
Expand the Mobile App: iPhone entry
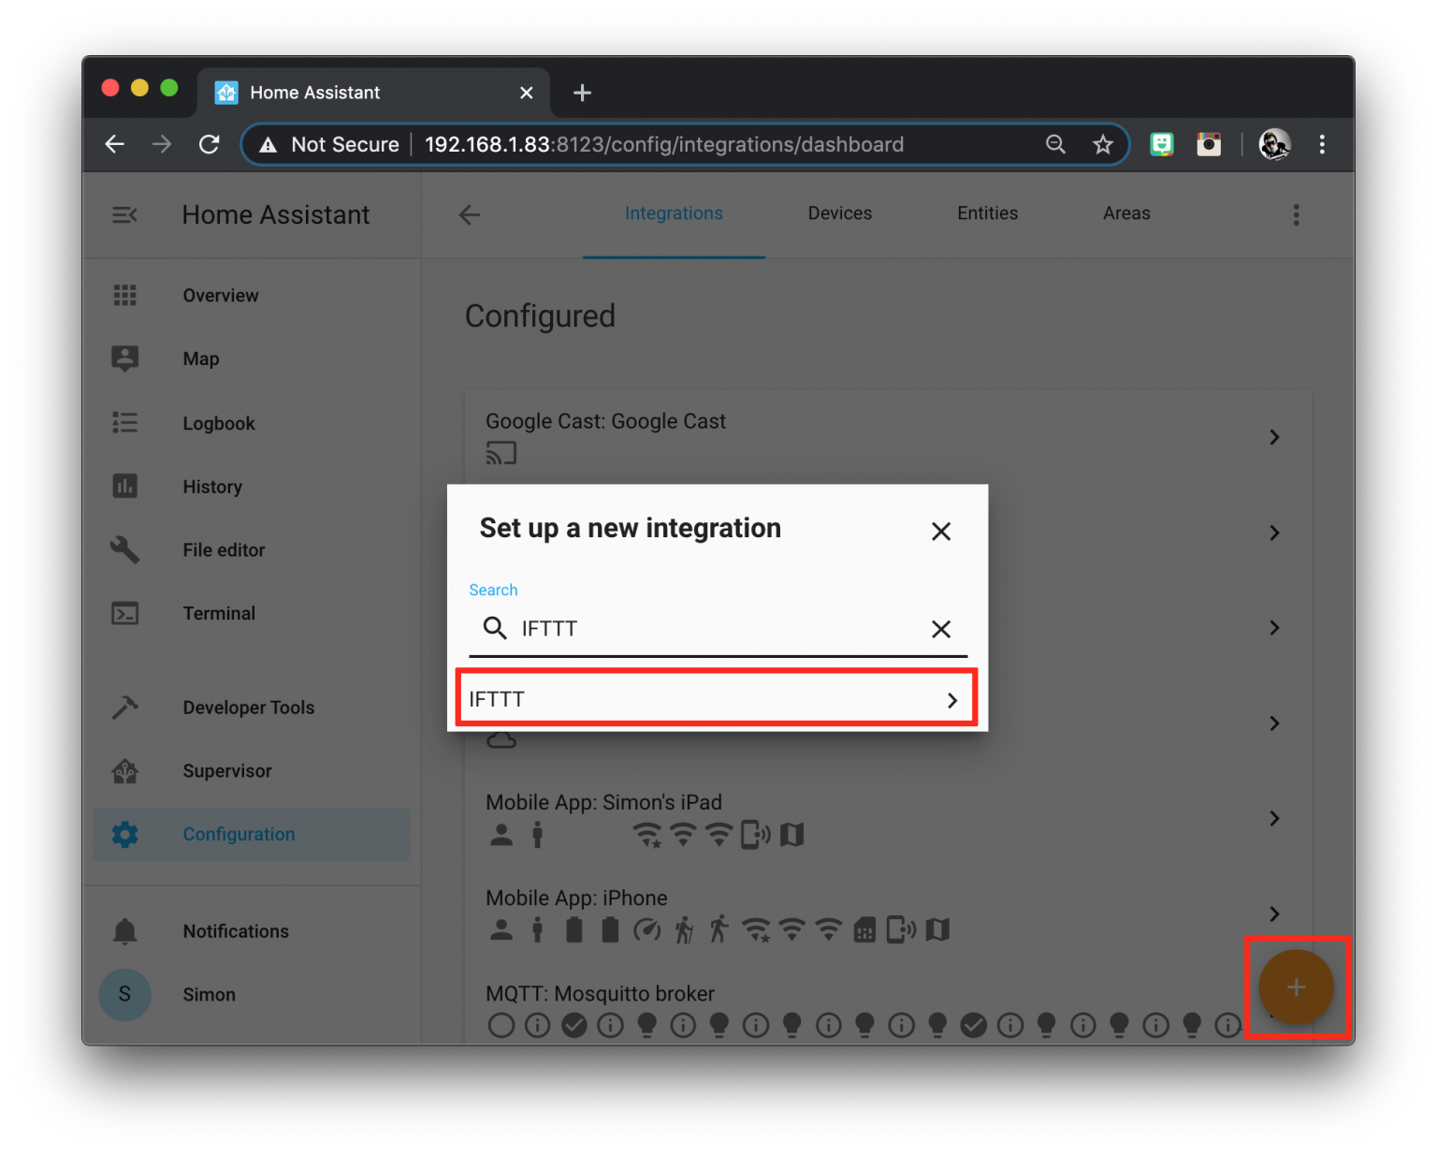click(x=1273, y=913)
